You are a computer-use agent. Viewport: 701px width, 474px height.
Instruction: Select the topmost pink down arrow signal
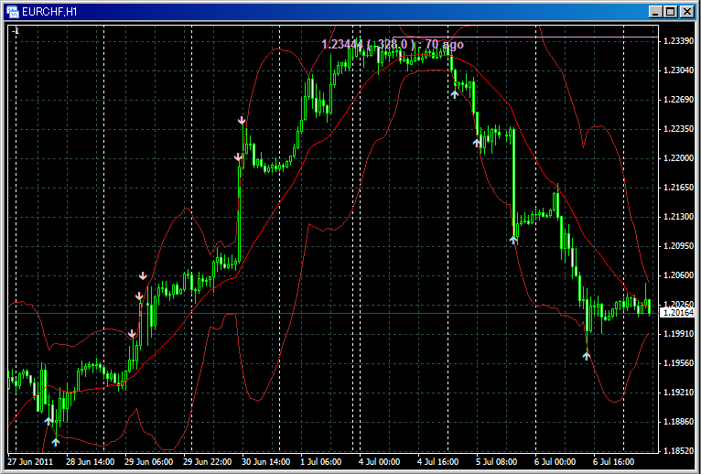(242, 120)
